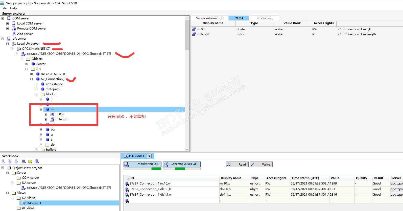403x211 pixels.
Task: Click the empty ID cell in the last DA view row
Action: 174,200
